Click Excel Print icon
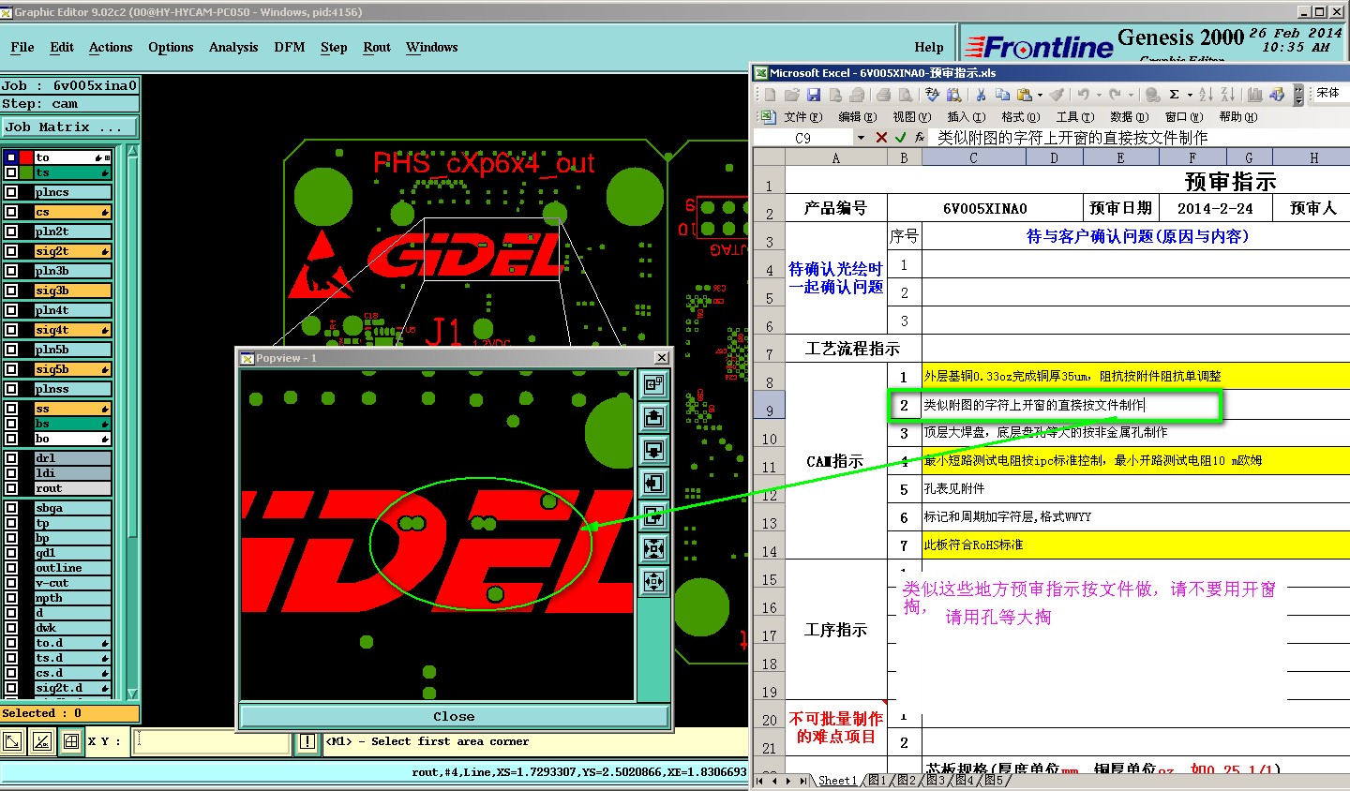1350x791 pixels. pyautogui.click(x=883, y=95)
